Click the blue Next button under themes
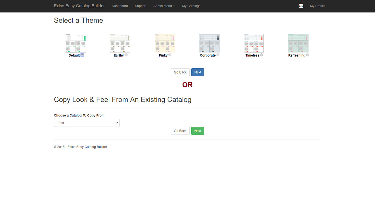The height and width of the screenshot is (211, 375). (x=197, y=72)
